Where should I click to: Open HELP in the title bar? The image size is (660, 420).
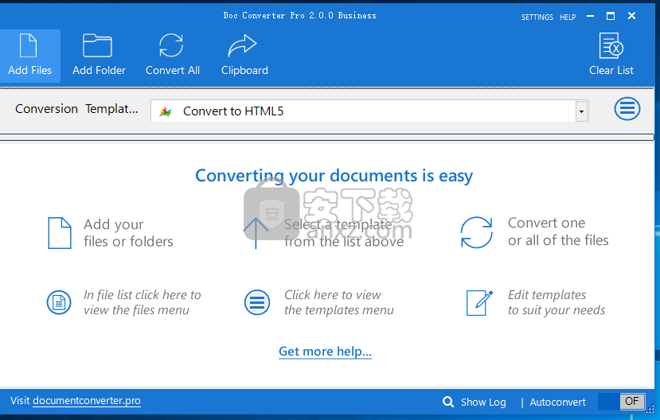[568, 17]
